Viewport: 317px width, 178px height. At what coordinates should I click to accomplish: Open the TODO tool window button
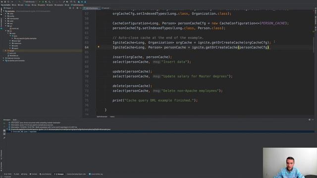click(x=8, y=174)
